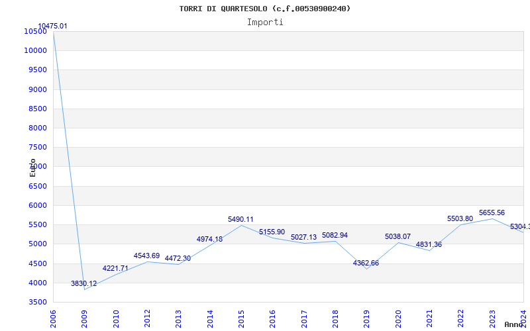Click the 2022 year axis label
Screen dimensions: 530x331
point(460,319)
